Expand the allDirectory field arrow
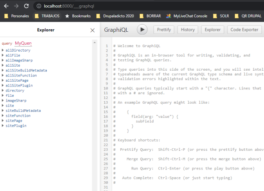Viewport: 264px width, 191px height. click(x=3, y=50)
